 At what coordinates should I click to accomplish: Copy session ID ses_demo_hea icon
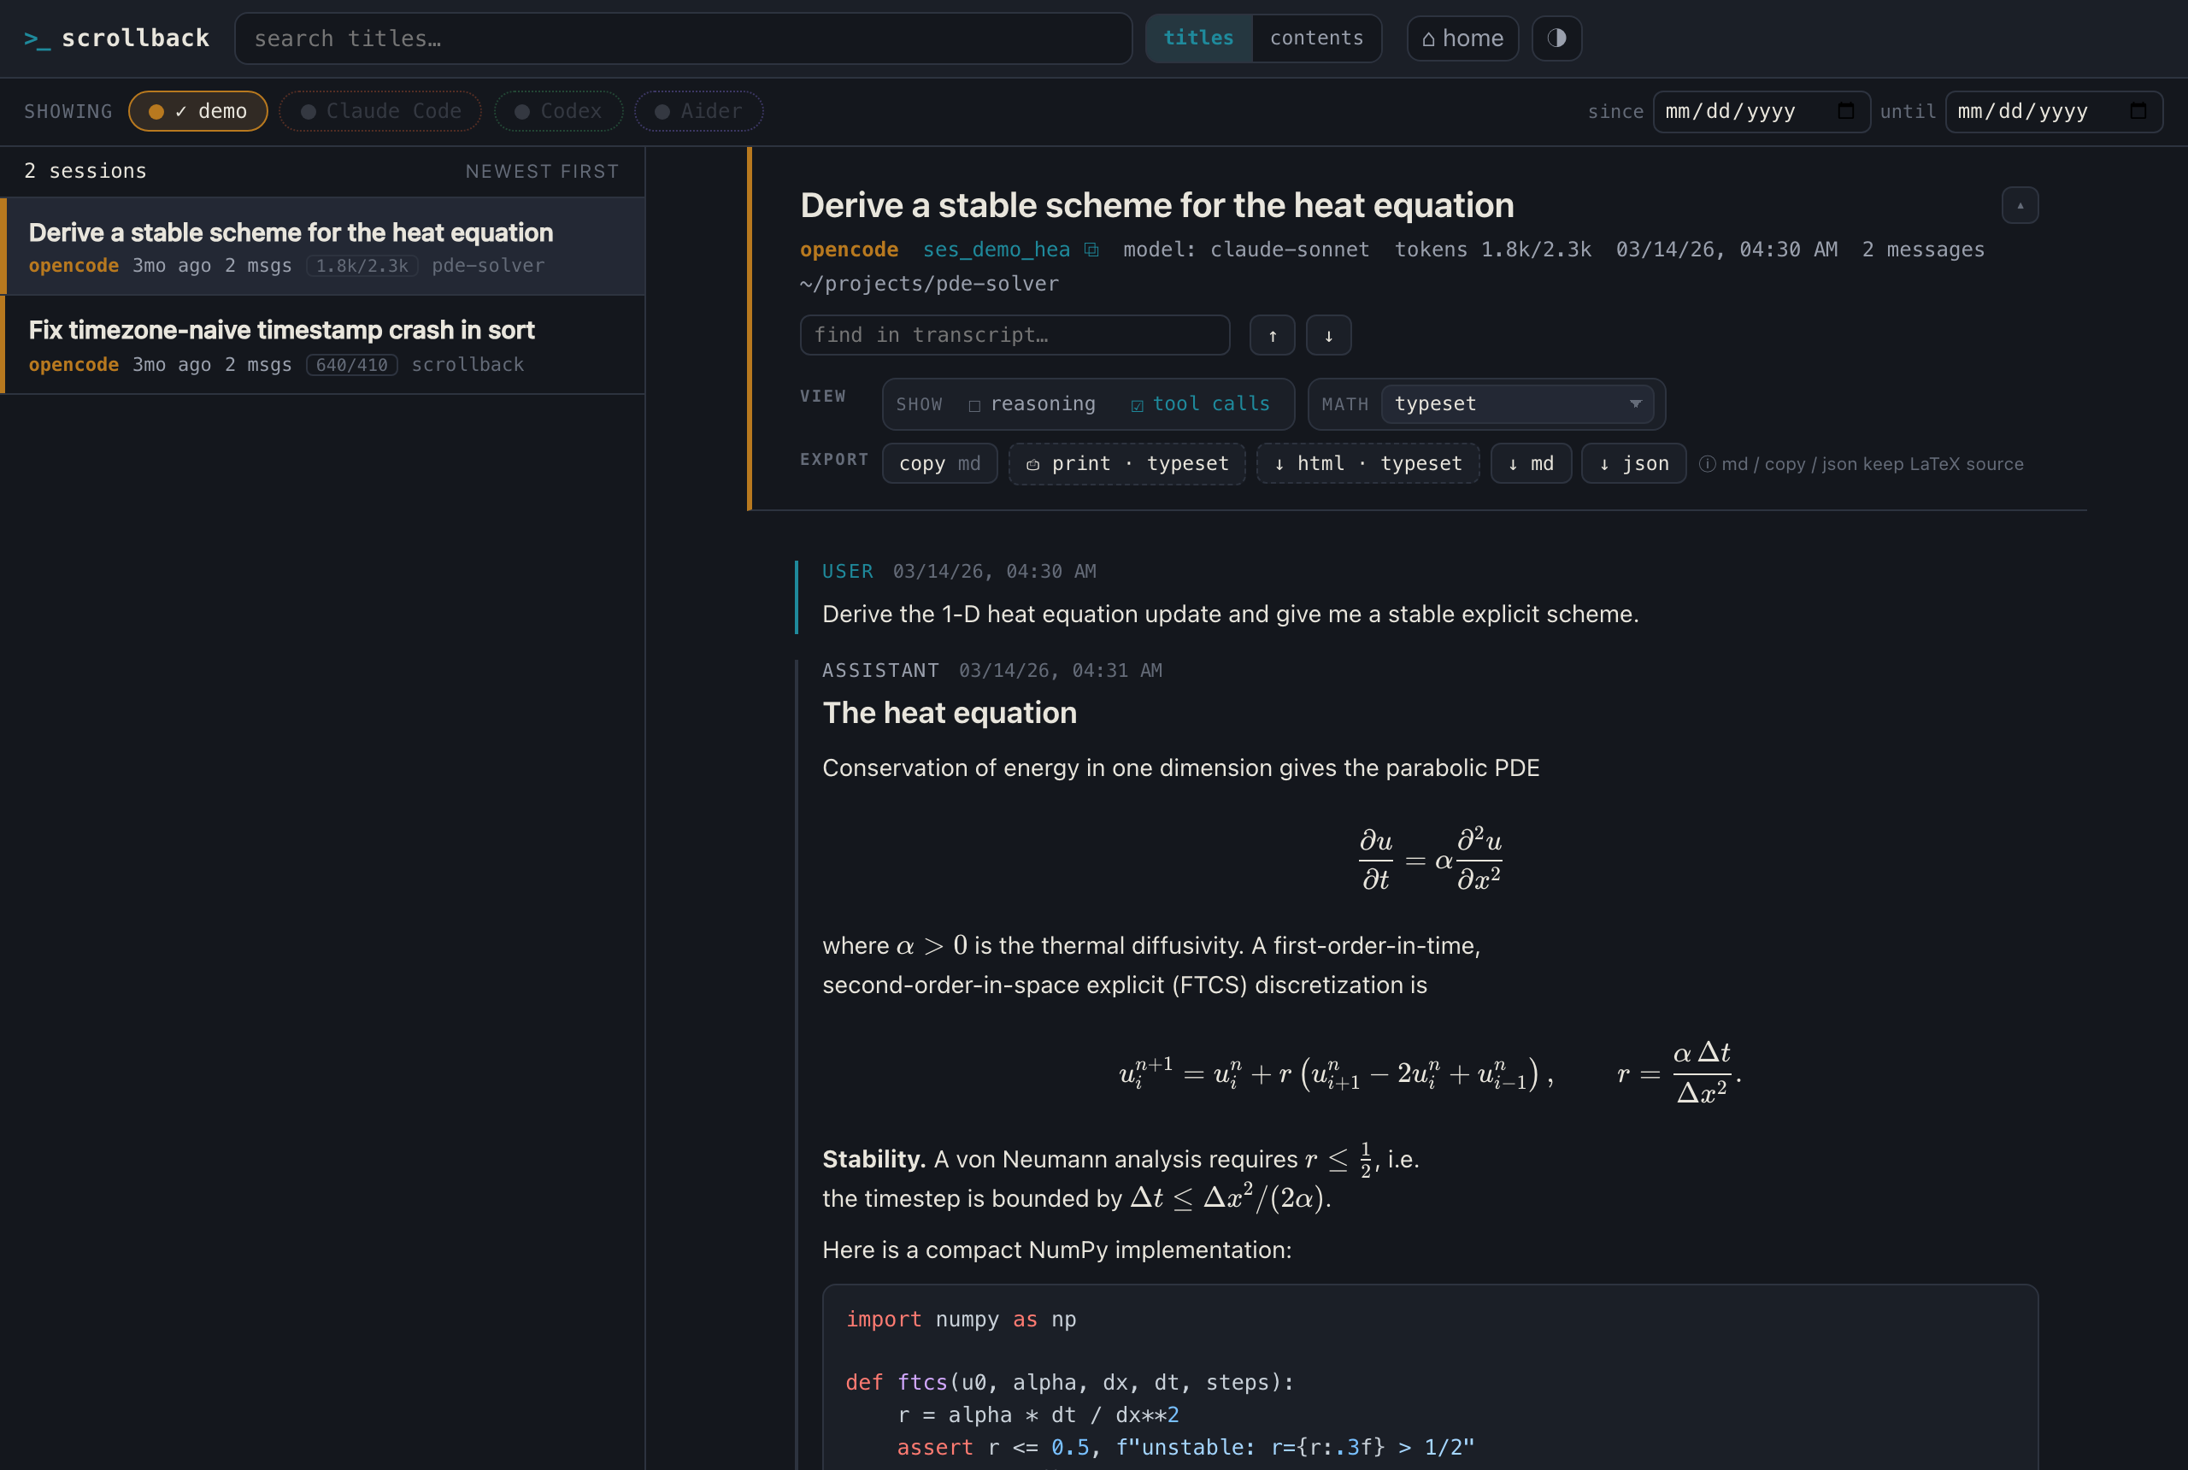pos(1091,250)
